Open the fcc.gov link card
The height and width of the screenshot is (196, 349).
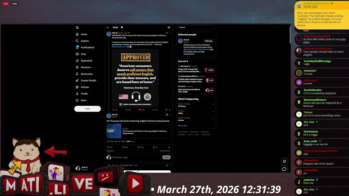(139, 131)
